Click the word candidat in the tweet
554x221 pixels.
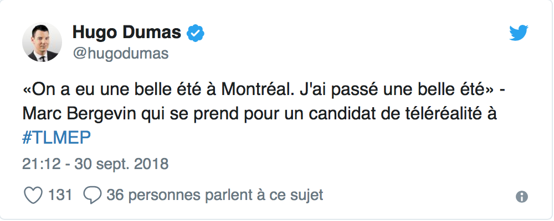(345, 114)
